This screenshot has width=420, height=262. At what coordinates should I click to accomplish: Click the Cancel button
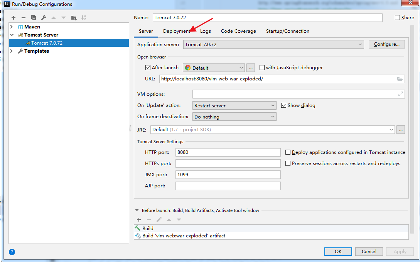[369, 252]
